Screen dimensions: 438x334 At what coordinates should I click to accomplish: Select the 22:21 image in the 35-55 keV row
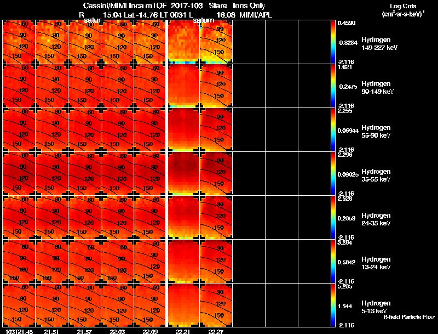[x=183, y=174]
